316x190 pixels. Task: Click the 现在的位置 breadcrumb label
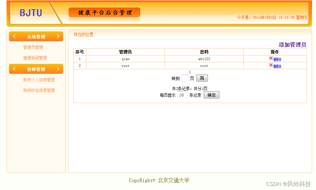point(84,34)
